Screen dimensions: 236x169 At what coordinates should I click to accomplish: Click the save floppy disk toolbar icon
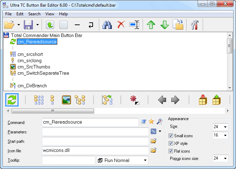pos(28,25)
